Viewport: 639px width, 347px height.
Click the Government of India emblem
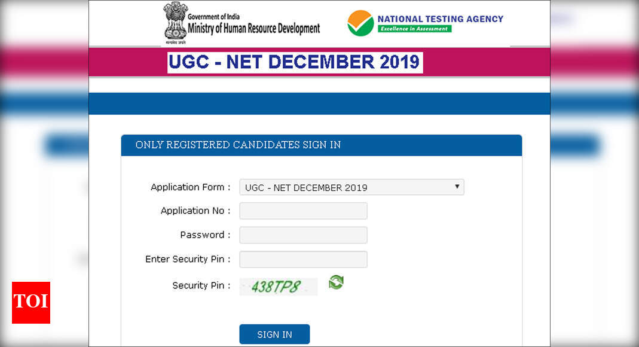tap(175, 23)
